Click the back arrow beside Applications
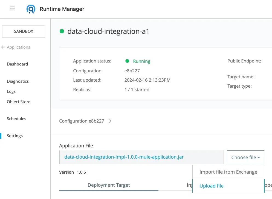This screenshot has height=199, width=272. pos(3,47)
